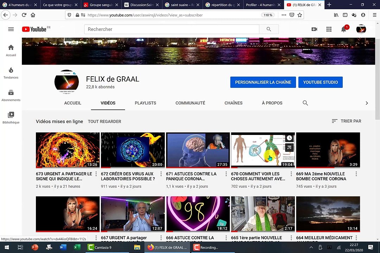This screenshot has width=380, height=253.
Task: Click the YOUTUBE STUDIO button
Action: click(x=321, y=82)
